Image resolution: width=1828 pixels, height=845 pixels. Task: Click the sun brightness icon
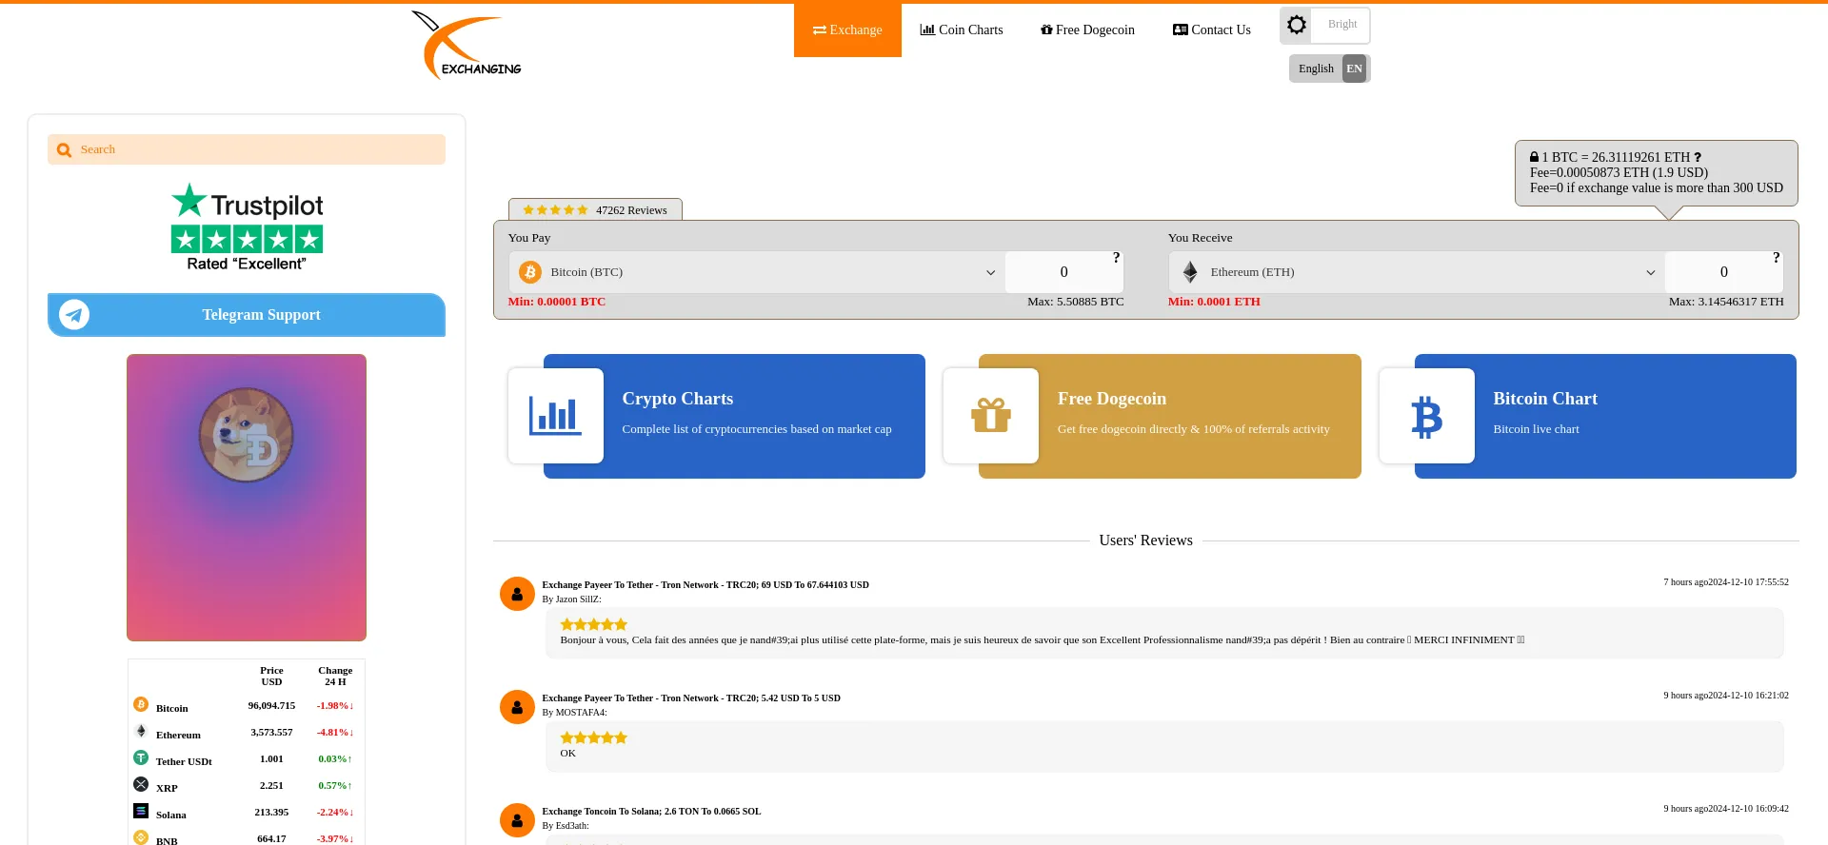click(x=1297, y=25)
